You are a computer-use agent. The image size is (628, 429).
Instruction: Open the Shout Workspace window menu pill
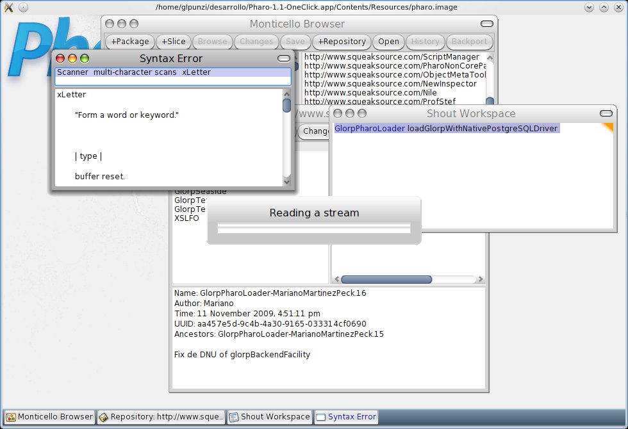pyautogui.click(x=606, y=114)
